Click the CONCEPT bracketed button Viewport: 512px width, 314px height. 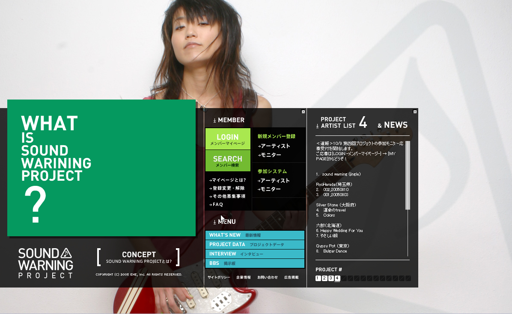(138, 257)
